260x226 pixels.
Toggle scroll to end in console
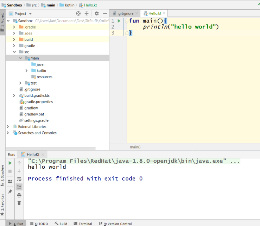point(19,187)
